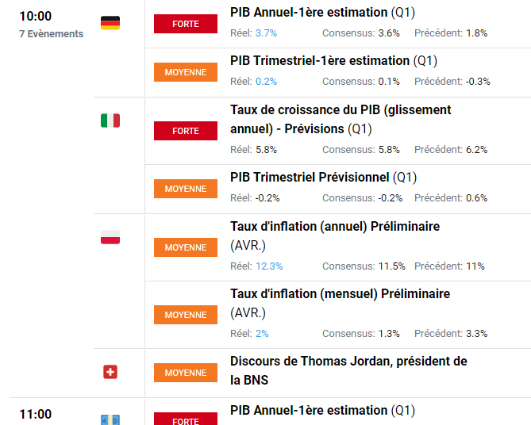Select the 10:00 time slot header
The width and height of the screenshot is (531, 425).
click(x=35, y=16)
